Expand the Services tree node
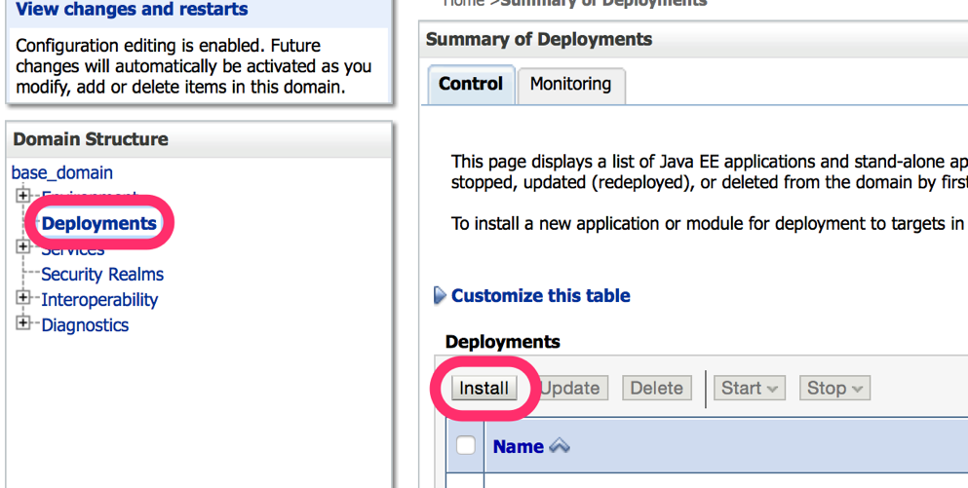This screenshot has width=968, height=488. [x=23, y=247]
